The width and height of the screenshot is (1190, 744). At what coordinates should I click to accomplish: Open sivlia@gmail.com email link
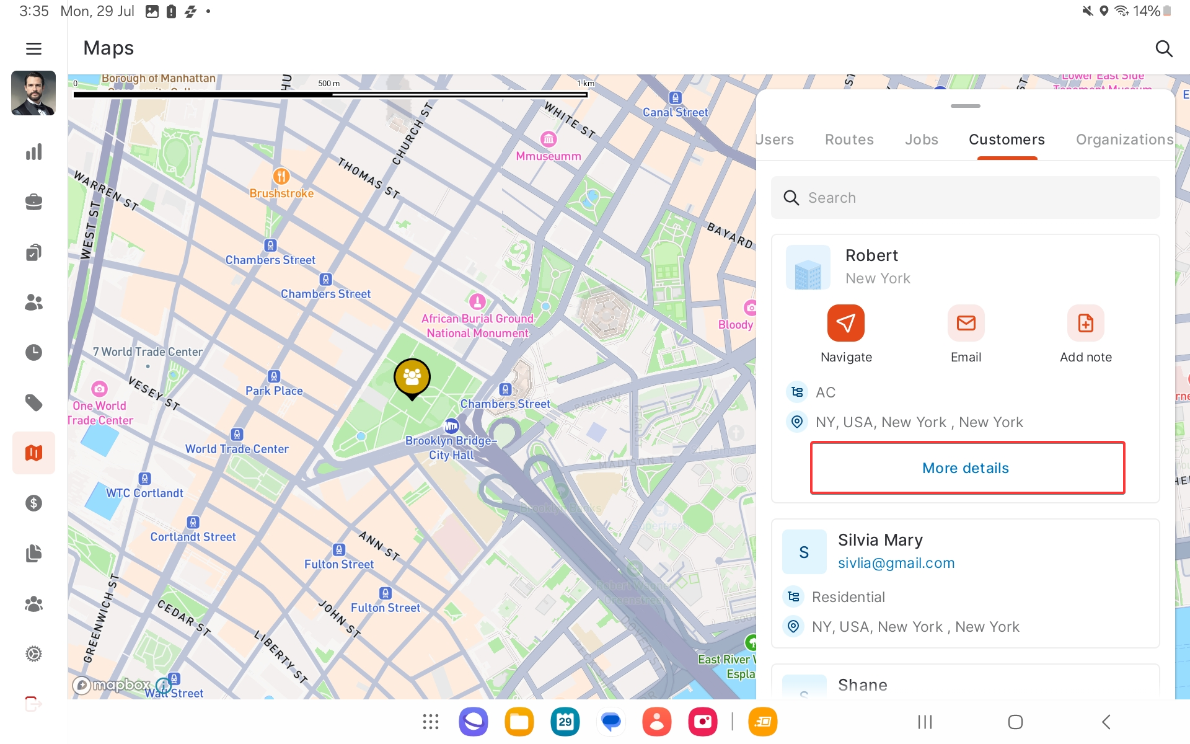click(x=896, y=563)
